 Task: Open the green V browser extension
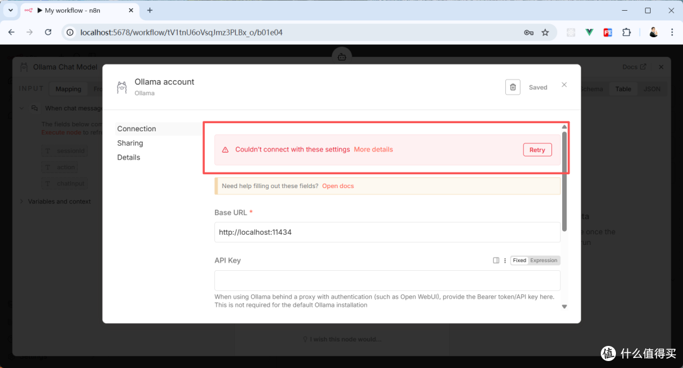click(589, 33)
